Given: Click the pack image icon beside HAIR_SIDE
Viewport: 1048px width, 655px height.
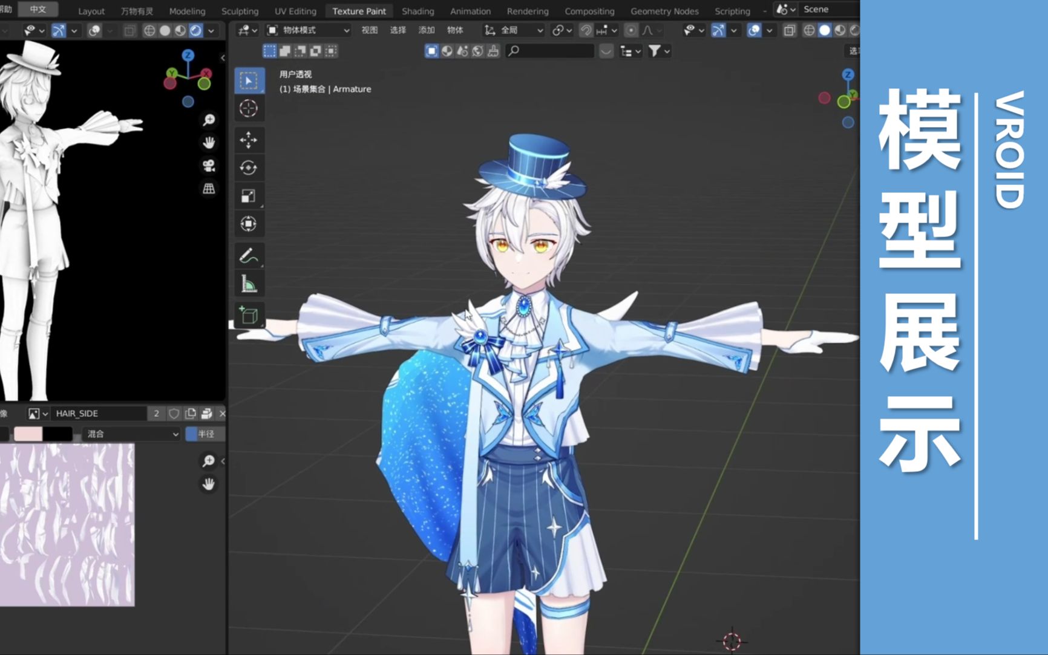Looking at the screenshot, I should click(206, 414).
